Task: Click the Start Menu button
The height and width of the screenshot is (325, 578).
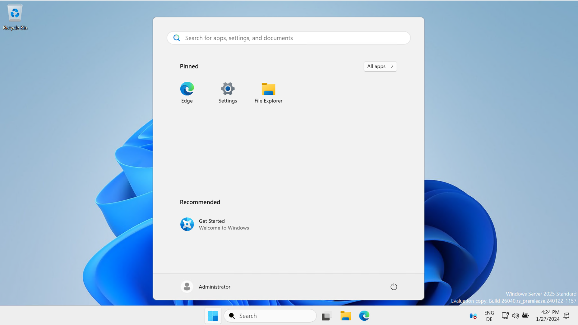Action: tap(213, 315)
